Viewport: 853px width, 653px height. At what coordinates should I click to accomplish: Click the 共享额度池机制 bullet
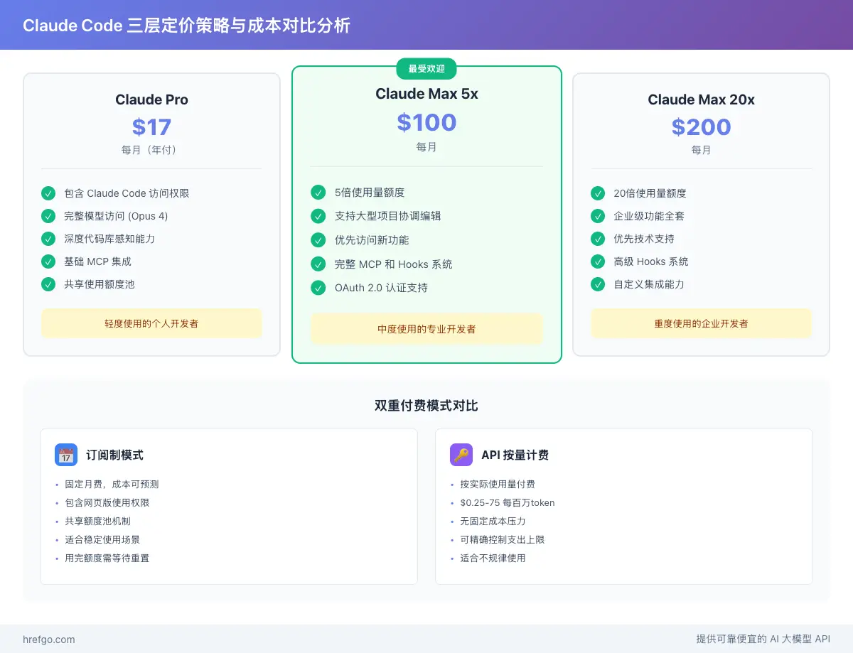tap(97, 521)
